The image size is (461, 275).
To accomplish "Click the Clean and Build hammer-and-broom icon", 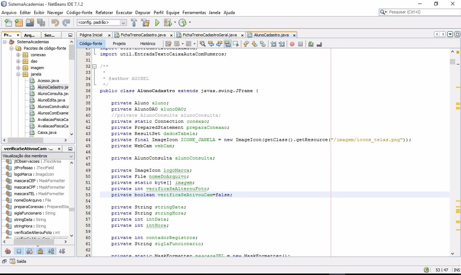I will tap(146, 22).
